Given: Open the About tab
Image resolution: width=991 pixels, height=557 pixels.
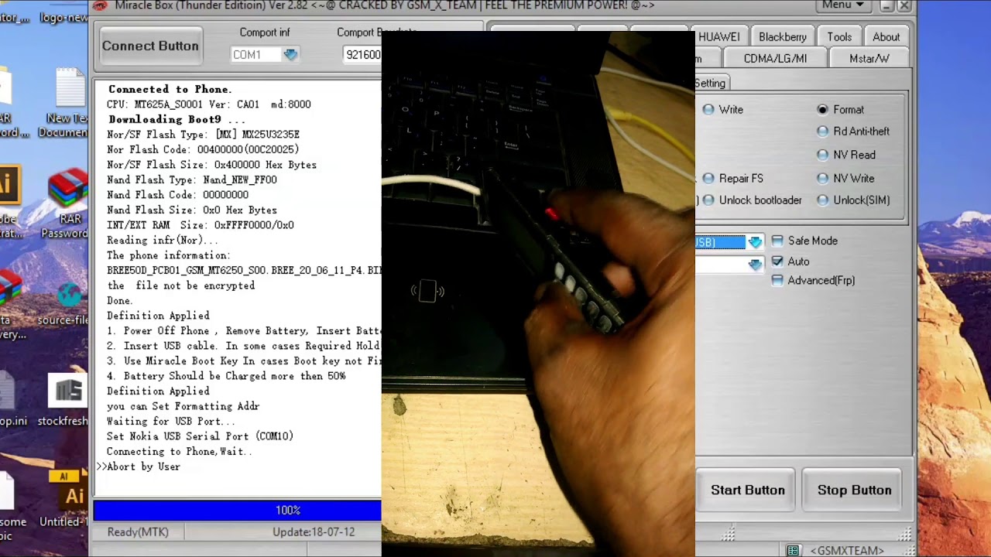Looking at the screenshot, I should click(x=886, y=37).
